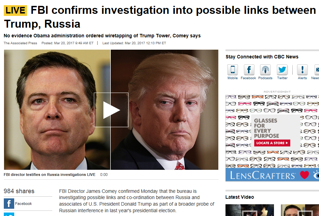Open the Alerts exclamation icon

click(302, 70)
